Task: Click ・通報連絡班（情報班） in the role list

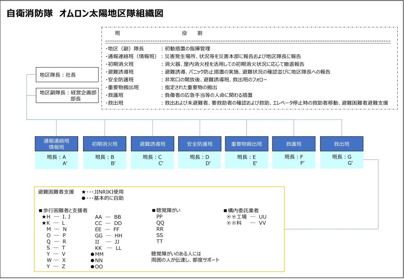Action: click(x=132, y=56)
